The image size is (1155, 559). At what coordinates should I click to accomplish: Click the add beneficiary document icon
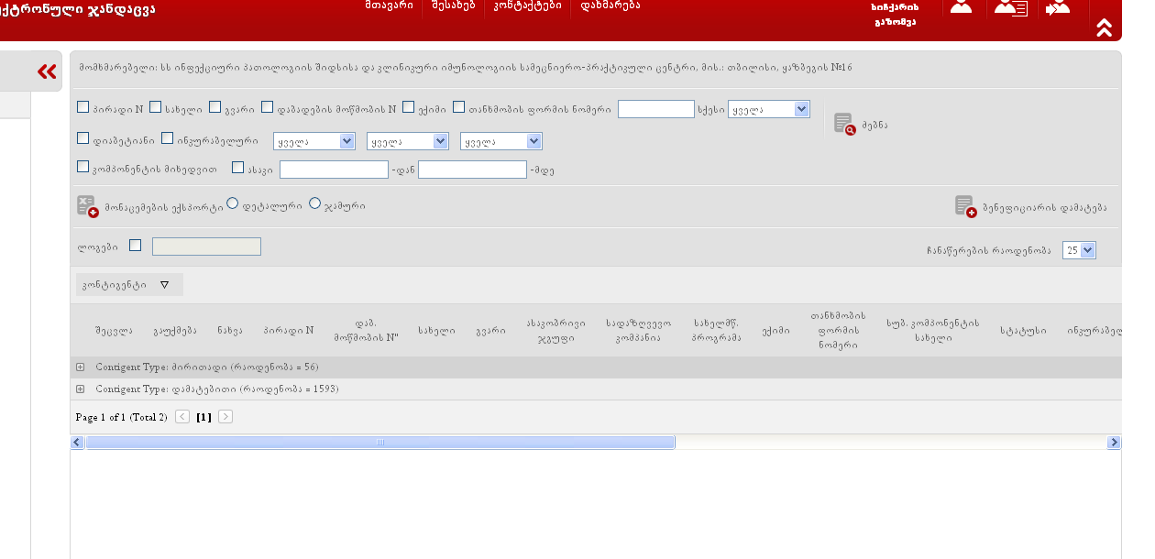965,206
